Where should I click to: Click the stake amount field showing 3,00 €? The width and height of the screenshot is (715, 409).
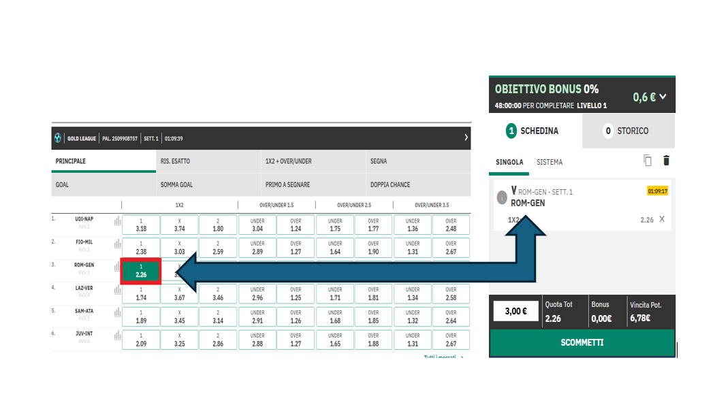pyautogui.click(x=515, y=311)
